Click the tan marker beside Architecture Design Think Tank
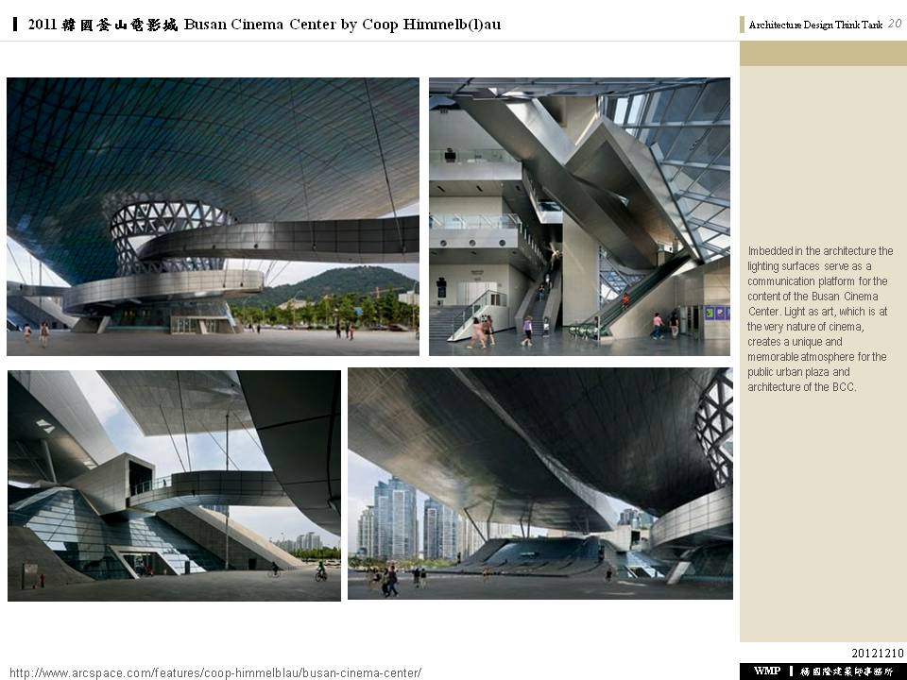Image resolution: width=907 pixels, height=680 pixels. click(x=743, y=25)
